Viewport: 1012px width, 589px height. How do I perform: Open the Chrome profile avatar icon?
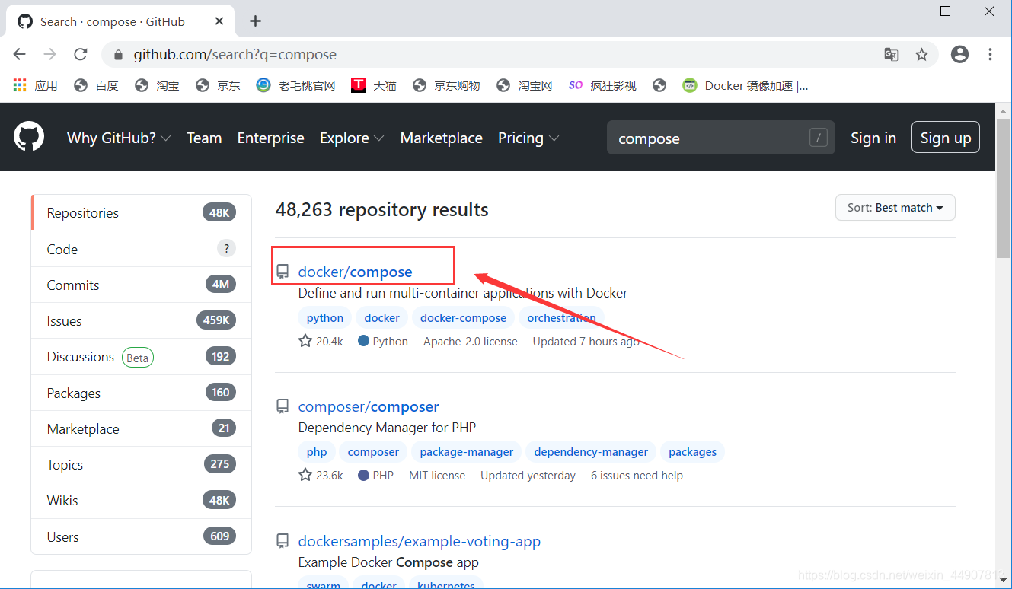click(x=960, y=54)
